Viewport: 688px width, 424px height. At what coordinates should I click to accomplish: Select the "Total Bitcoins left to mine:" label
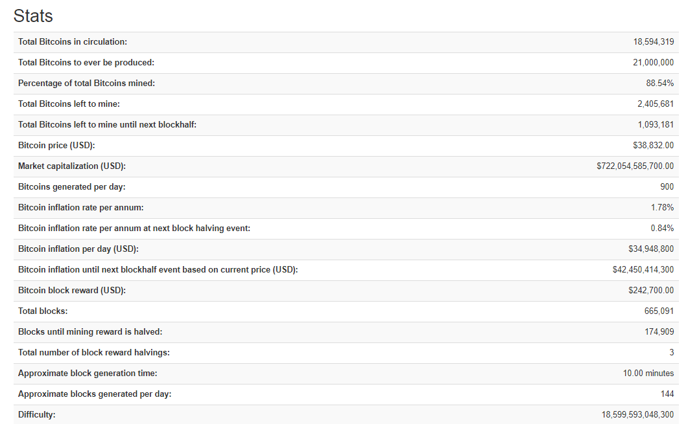tap(69, 104)
